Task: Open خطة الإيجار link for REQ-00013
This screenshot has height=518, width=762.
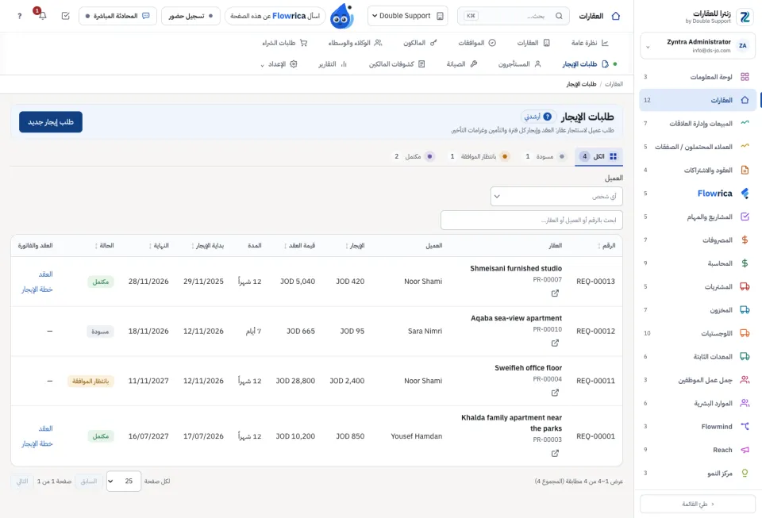Action: 37,290
